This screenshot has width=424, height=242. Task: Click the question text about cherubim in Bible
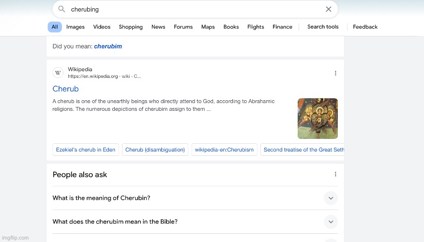coord(115,222)
